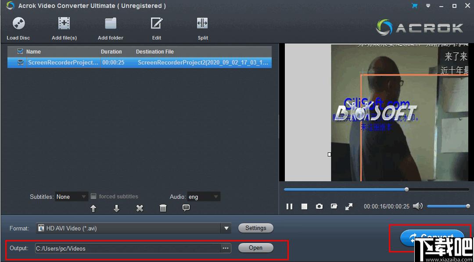
Task: Launch the Split tool
Action: [202, 29]
